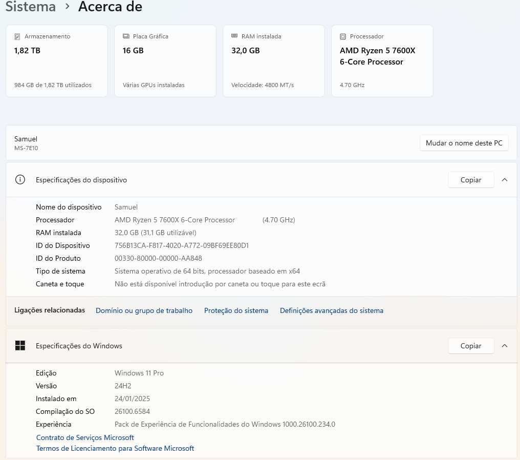Image resolution: width=520 pixels, height=460 pixels.
Task: Go back to Sistema breadcrumb
Action: point(31,7)
